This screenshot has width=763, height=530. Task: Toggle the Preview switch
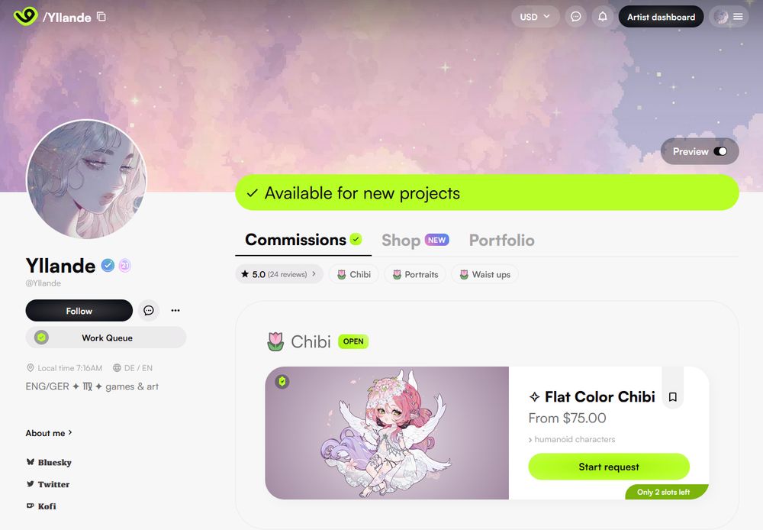pyautogui.click(x=720, y=151)
